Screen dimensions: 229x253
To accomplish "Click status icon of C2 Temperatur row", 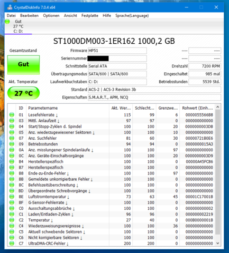I will pos(12,220).
